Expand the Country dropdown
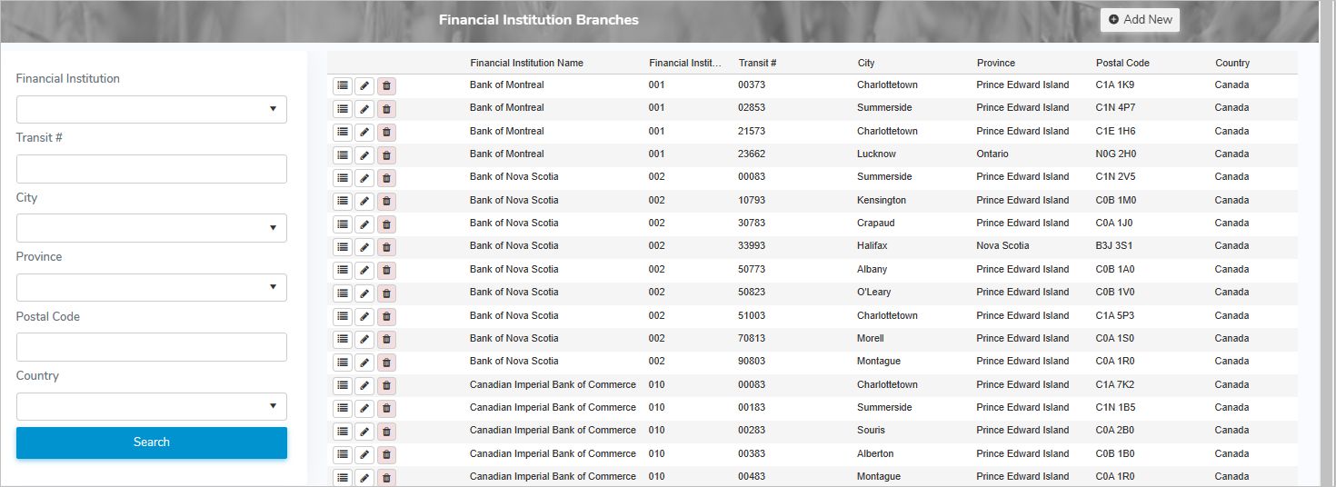This screenshot has width=1336, height=487. tap(152, 406)
